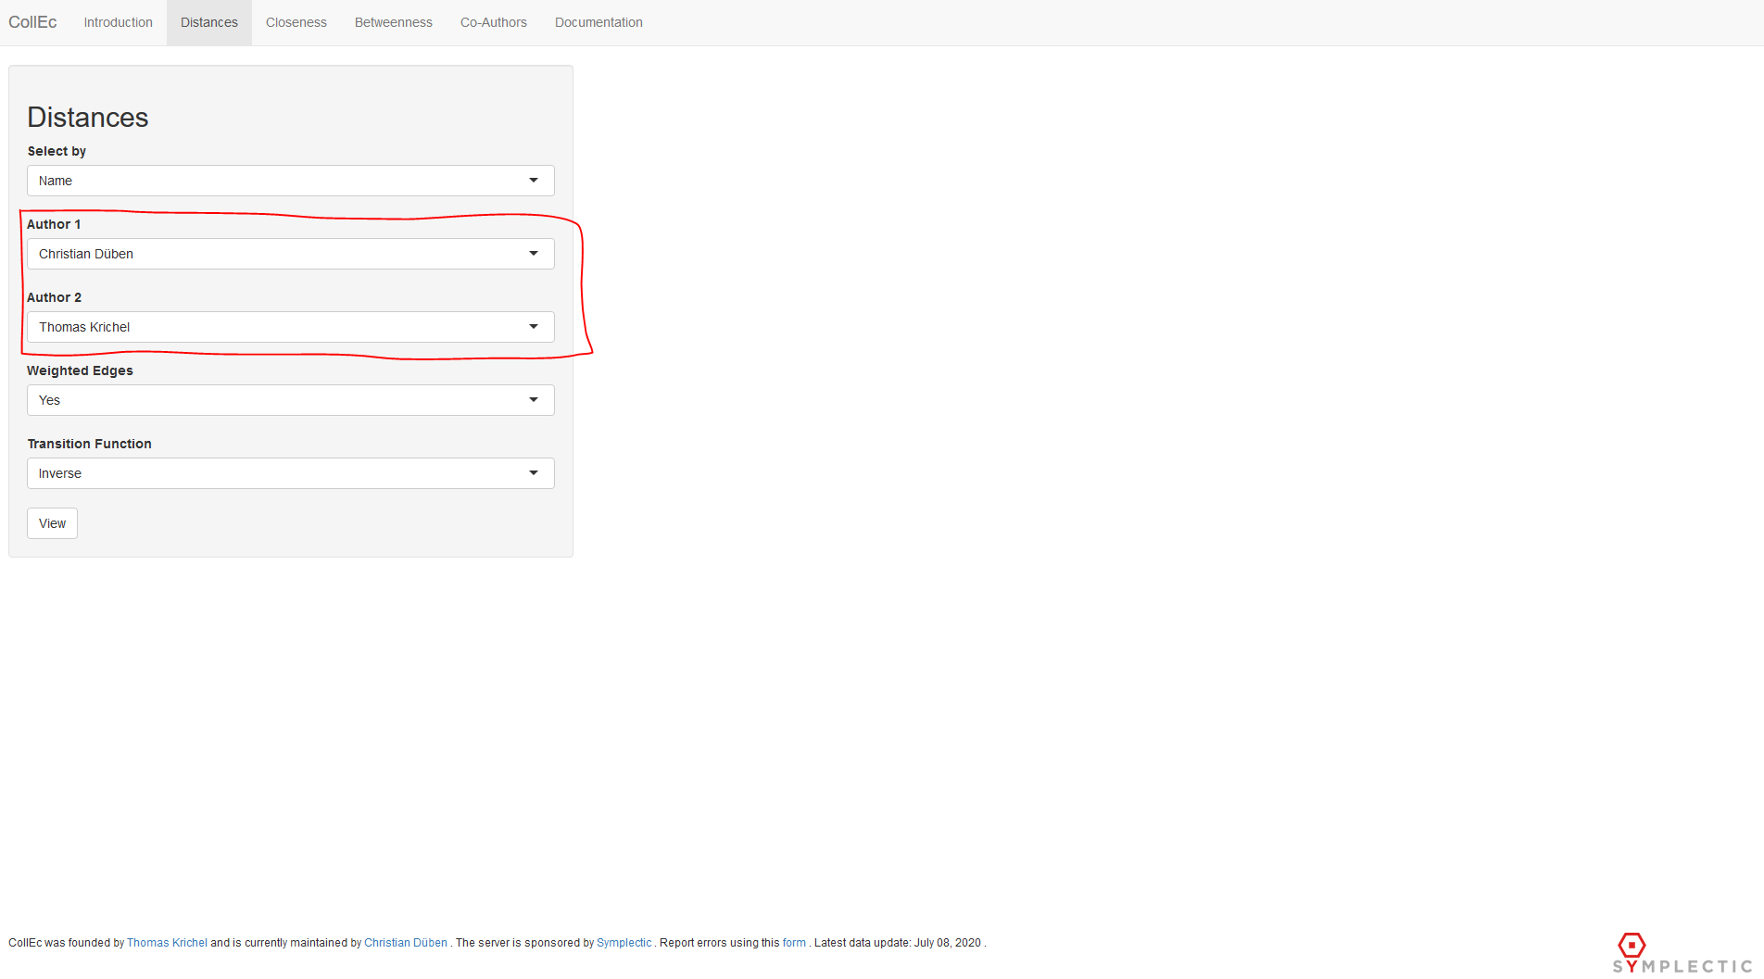Open the Documentation tab
This screenshot has width=1764, height=979.
coord(598,22)
